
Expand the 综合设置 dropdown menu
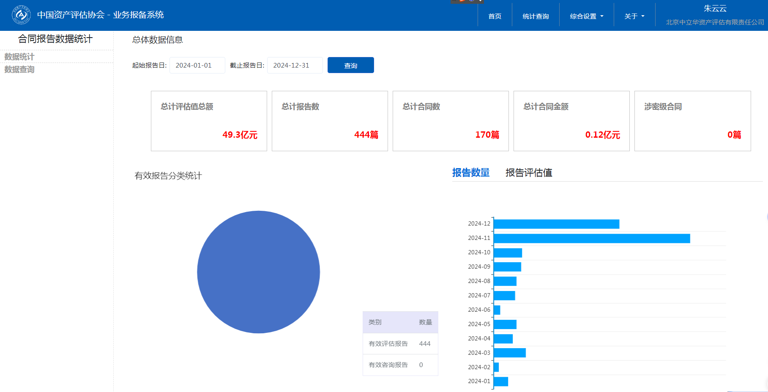click(x=586, y=16)
